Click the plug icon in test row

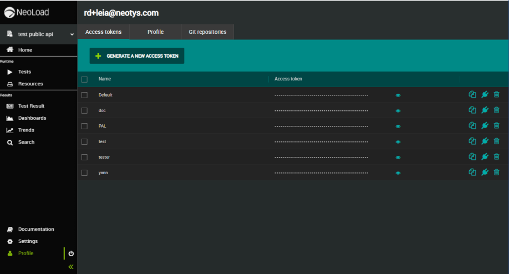pos(485,141)
